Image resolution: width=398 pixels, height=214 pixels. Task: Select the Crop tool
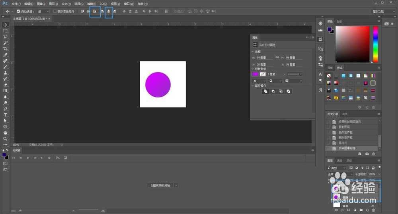[x=5, y=49]
